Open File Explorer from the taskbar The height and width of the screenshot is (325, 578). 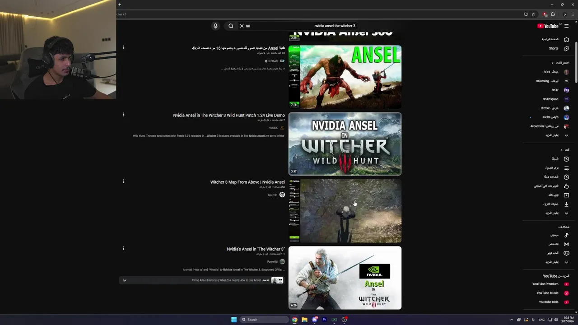tap(304, 320)
